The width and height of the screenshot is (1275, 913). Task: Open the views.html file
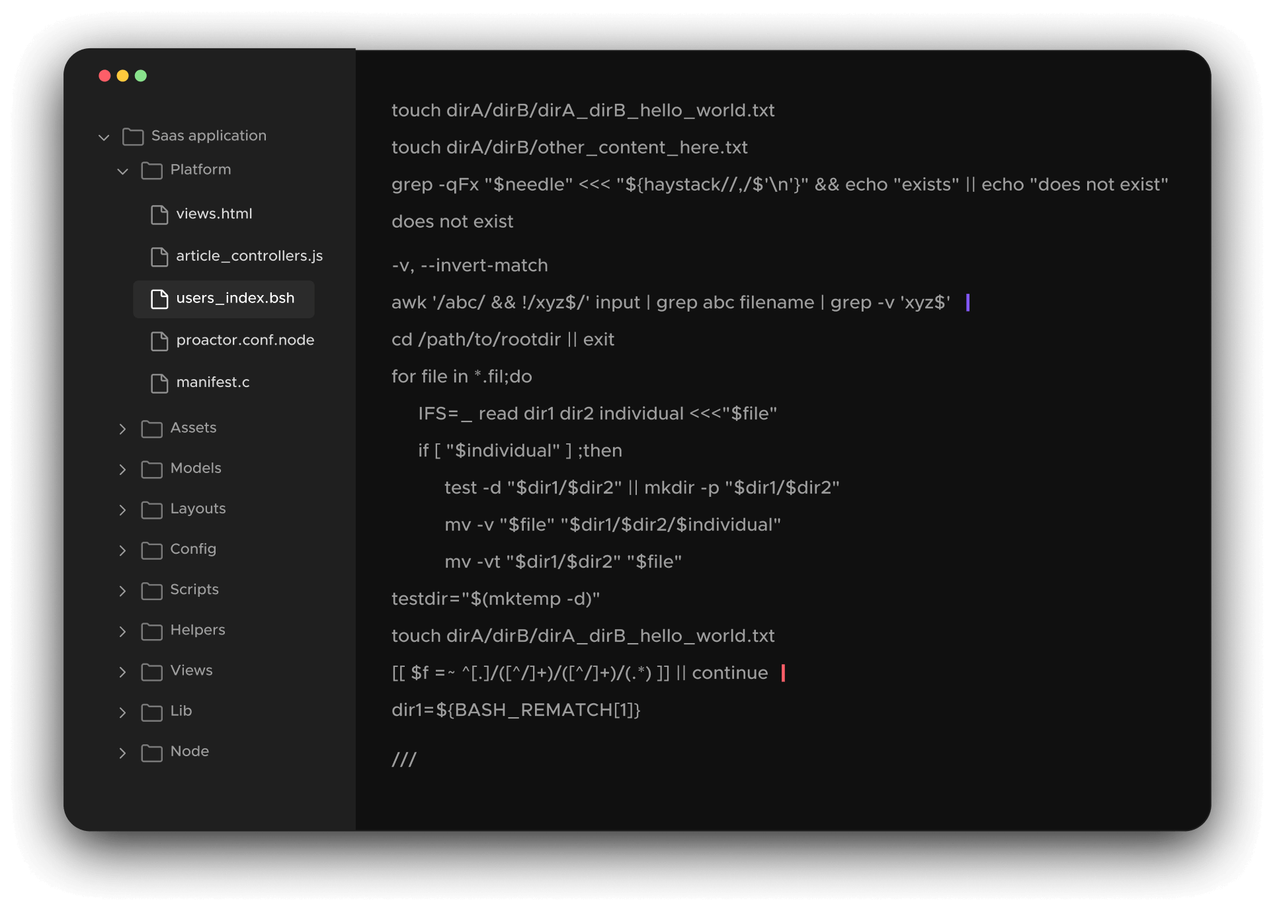click(x=213, y=214)
